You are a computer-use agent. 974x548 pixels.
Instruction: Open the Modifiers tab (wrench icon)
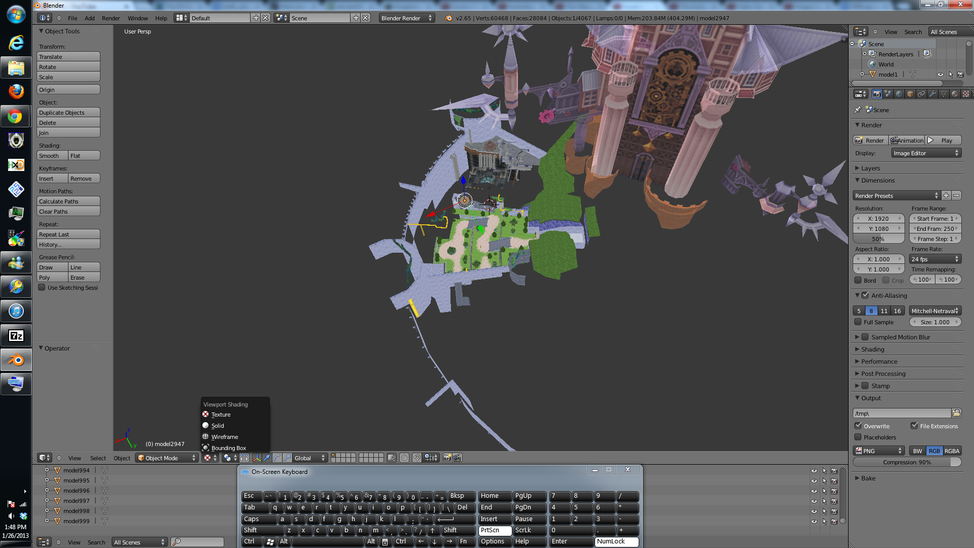(x=932, y=94)
